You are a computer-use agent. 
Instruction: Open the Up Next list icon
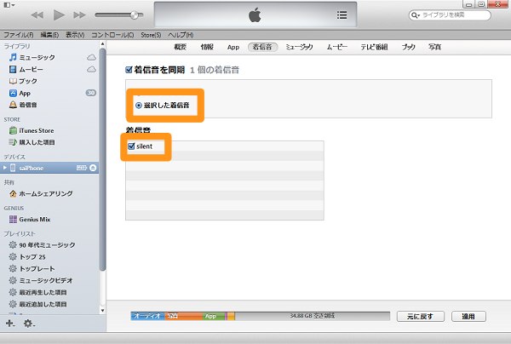342,14
